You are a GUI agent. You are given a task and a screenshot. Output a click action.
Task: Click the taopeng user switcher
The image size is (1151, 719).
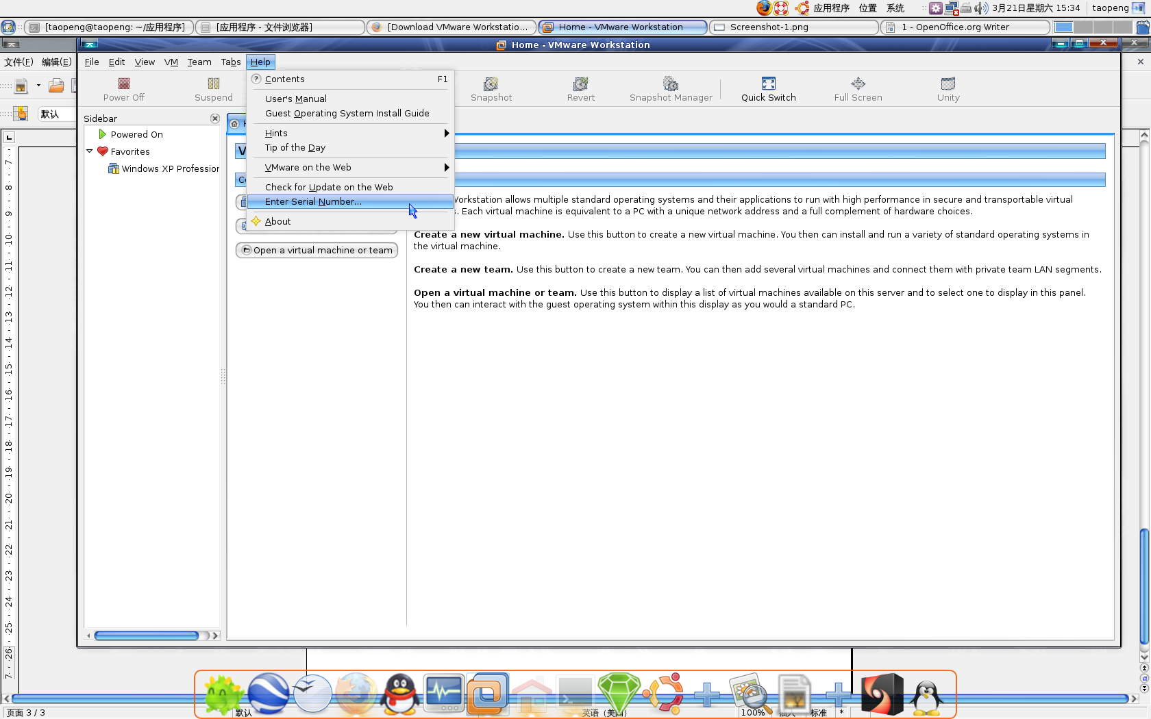click(x=1110, y=8)
